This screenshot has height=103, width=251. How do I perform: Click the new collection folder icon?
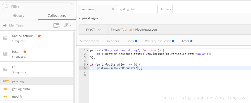click(x=56, y=25)
